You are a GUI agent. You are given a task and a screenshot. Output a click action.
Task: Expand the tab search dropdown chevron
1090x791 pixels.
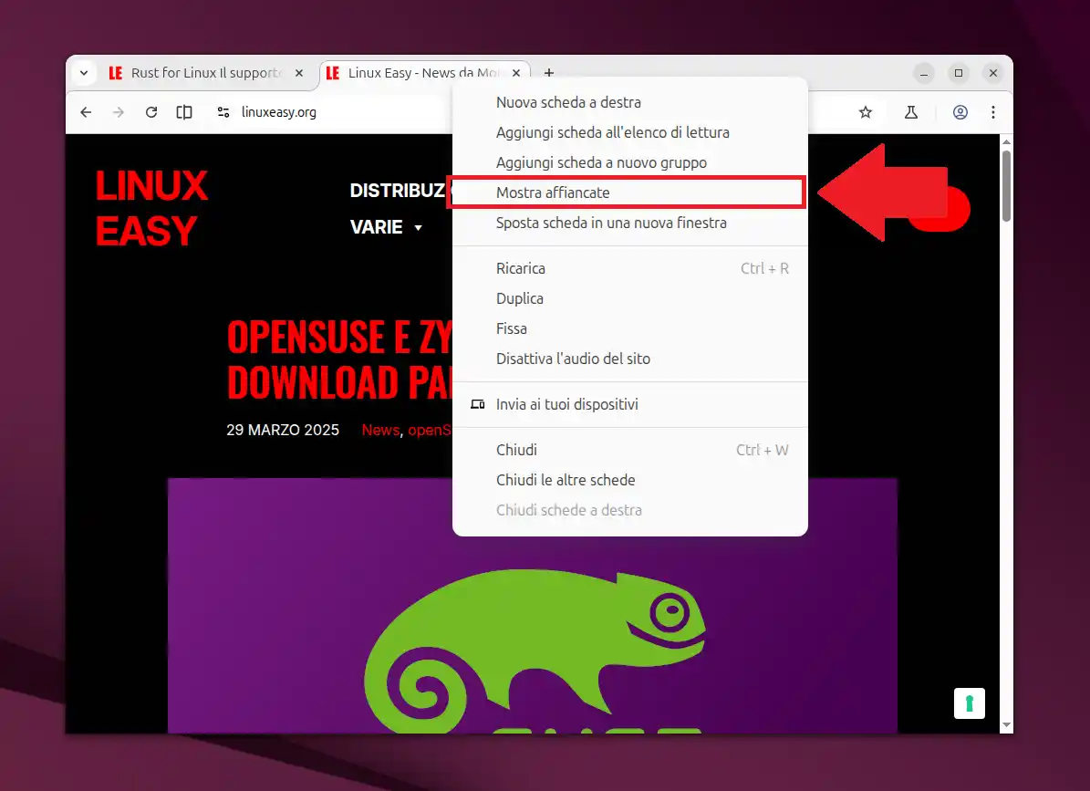83,73
